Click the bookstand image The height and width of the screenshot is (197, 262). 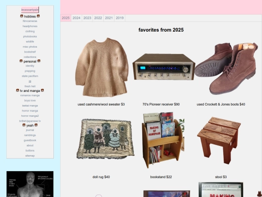tap(163, 140)
